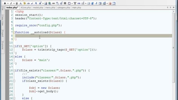This screenshot has height=100, width=178.
Task: Open the color palette toolbar icon
Action: click(24, 3)
